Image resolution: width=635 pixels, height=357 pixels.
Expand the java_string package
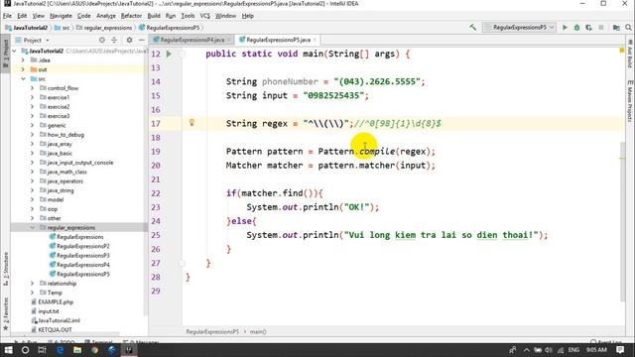32,190
